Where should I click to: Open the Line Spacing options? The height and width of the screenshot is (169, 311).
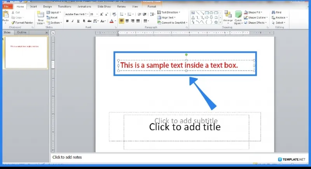[152, 14]
